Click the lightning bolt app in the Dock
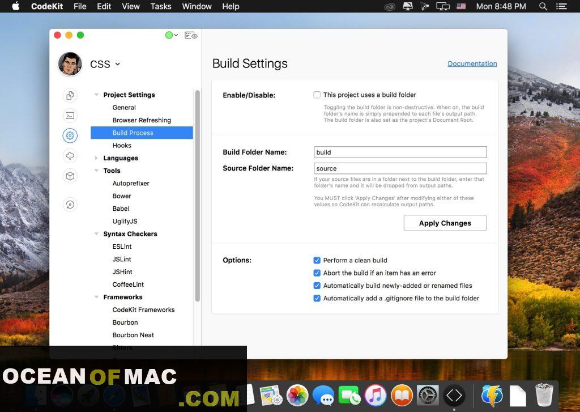The image size is (580, 412). pyautogui.click(x=492, y=396)
